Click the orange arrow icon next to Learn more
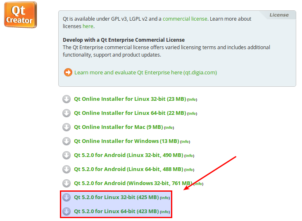302x221 pixels. point(68,72)
